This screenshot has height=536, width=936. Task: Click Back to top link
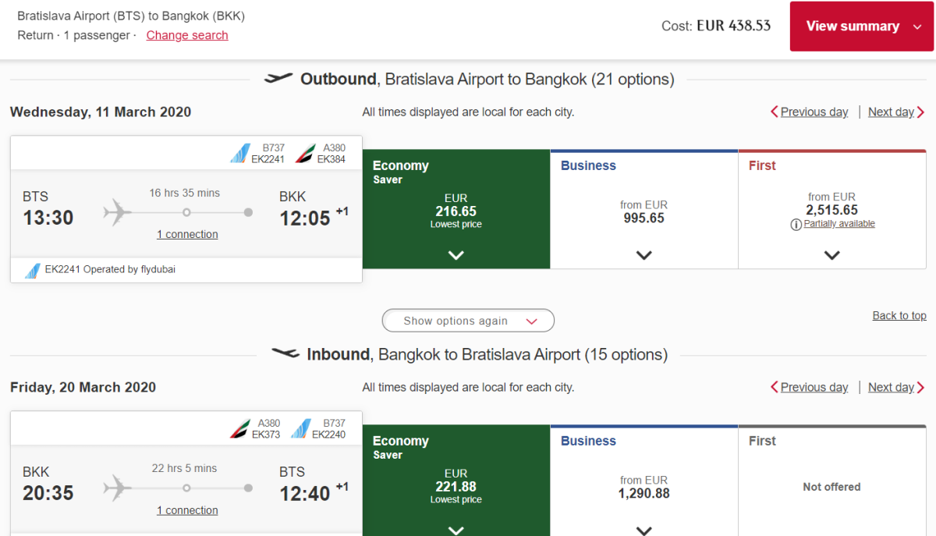click(x=899, y=315)
